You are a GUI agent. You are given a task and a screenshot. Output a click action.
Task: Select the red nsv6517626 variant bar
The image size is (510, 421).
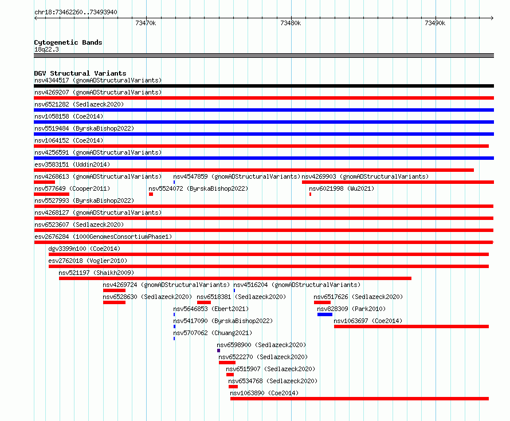tap(322, 302)
